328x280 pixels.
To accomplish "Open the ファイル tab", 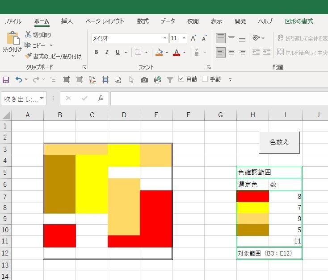I will point(13,21).
